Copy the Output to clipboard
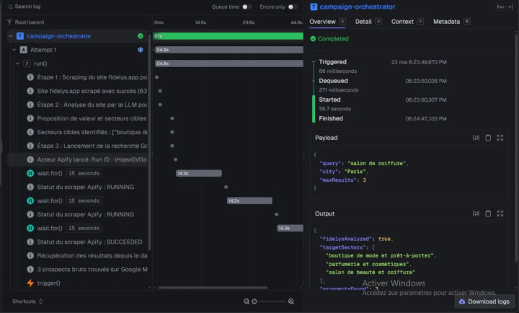 click(x=488, y=213)
